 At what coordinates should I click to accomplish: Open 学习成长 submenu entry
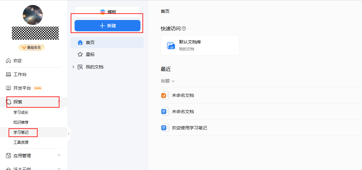click(21, 112)
